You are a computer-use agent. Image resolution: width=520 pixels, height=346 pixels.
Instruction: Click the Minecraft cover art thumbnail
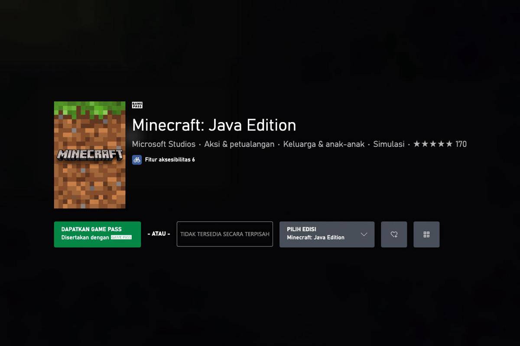coord(90,155)
